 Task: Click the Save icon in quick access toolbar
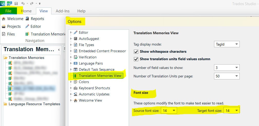[16, 4]
